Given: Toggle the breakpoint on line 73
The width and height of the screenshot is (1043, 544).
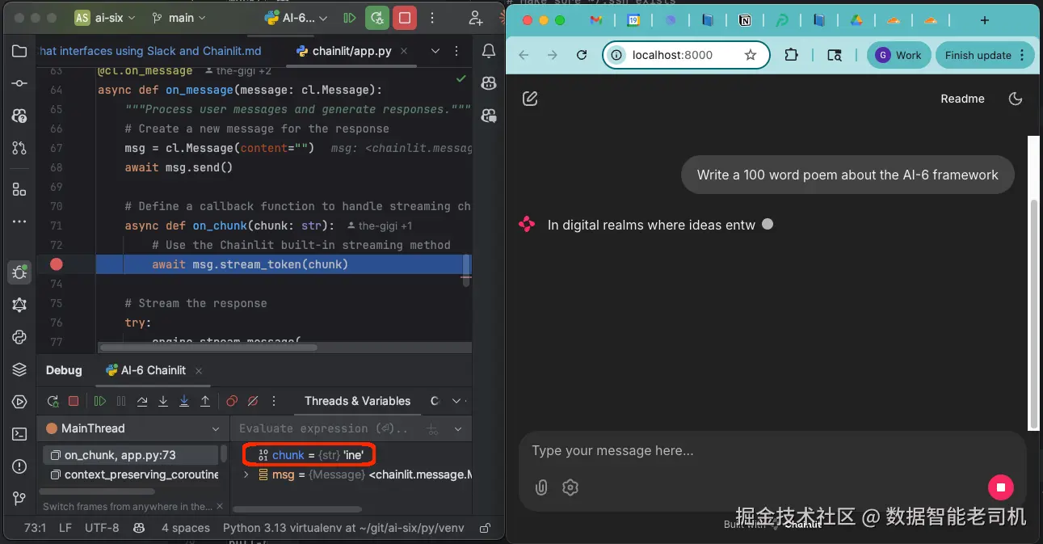Looking at the screenshot, I should [x=56, y=264].
